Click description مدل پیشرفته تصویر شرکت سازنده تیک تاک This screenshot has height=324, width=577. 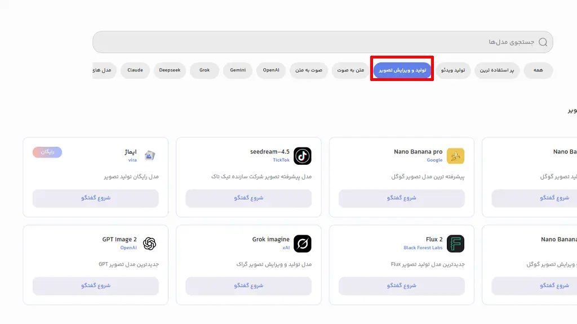click(x=261, y=177)
